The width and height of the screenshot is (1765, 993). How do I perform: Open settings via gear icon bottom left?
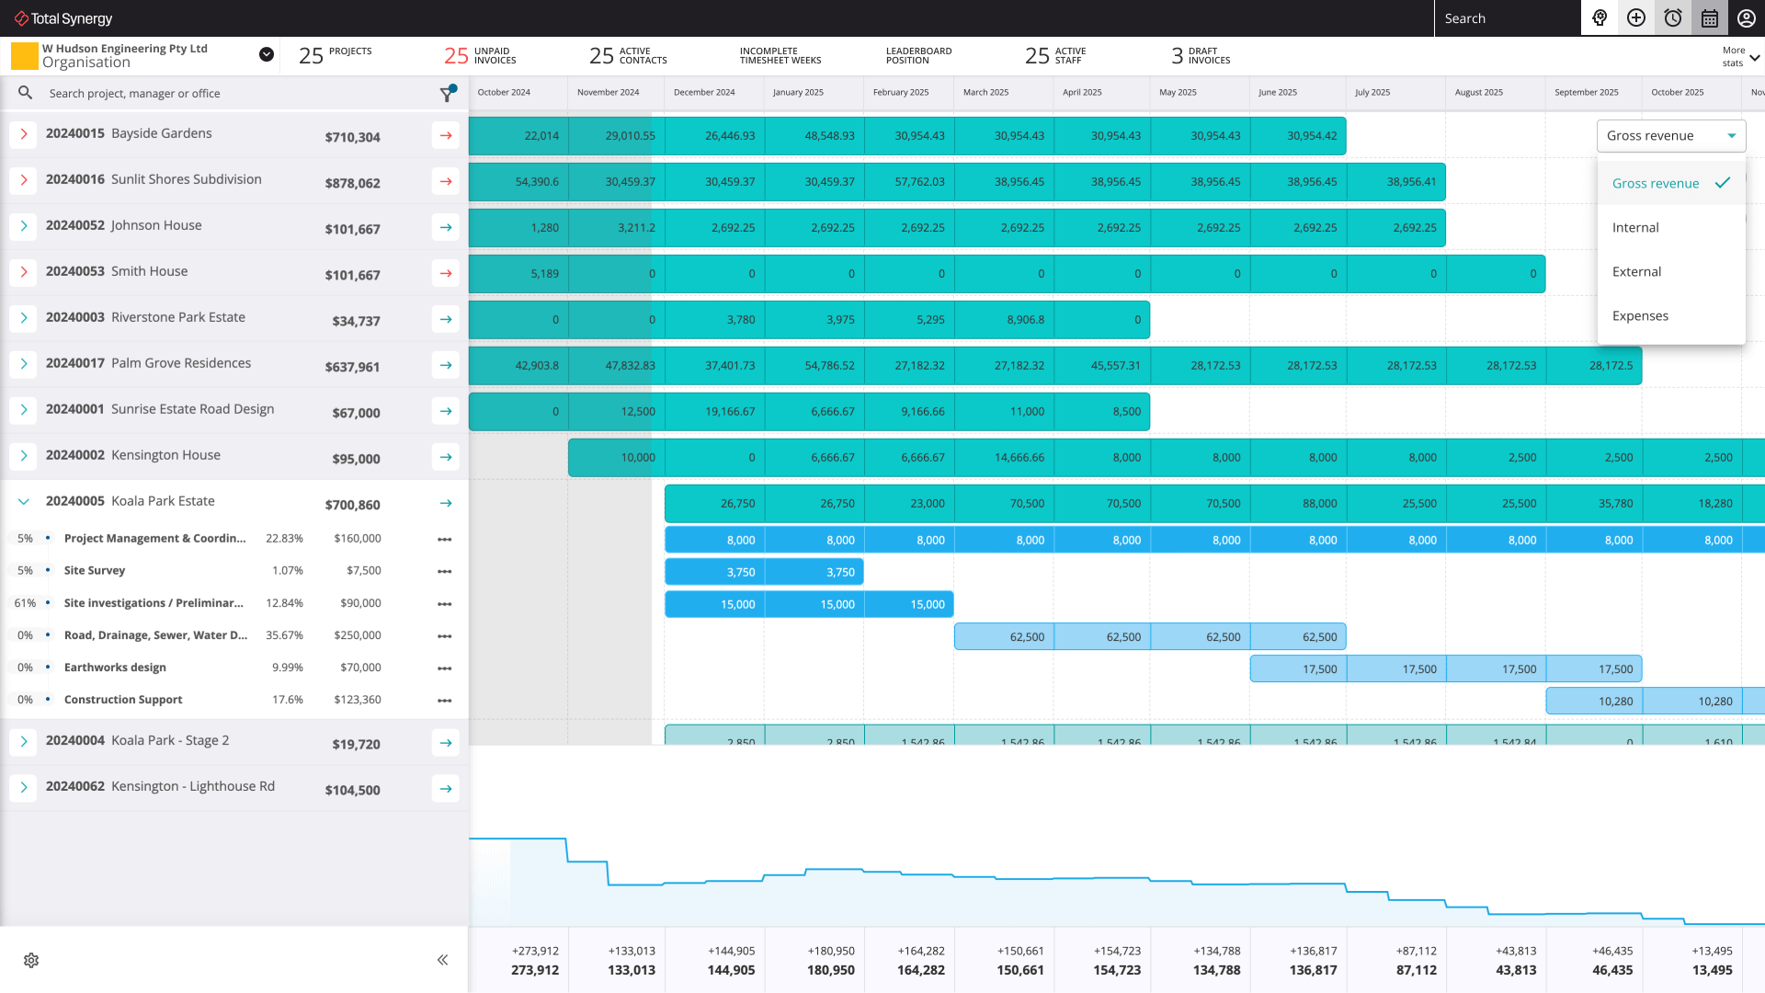click(30, 960)
